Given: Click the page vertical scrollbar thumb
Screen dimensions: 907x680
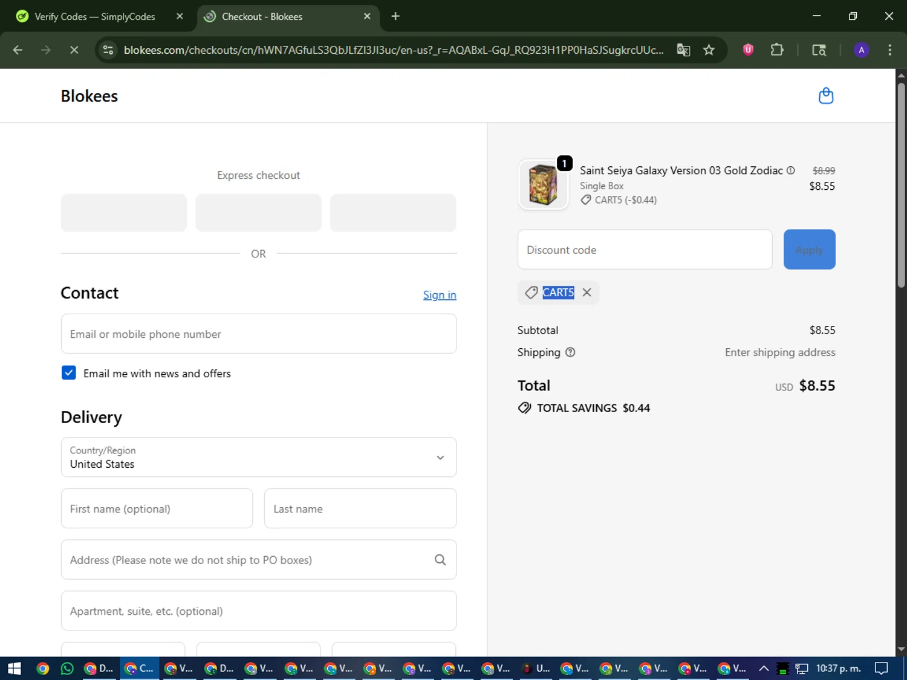Looking at the screenshot, I should [901, 184].
